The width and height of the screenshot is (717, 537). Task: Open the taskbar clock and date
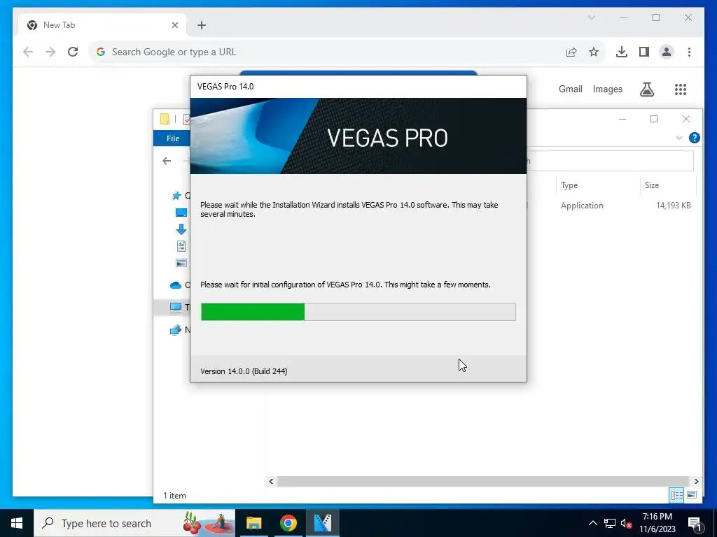click(x=657, y=523)
